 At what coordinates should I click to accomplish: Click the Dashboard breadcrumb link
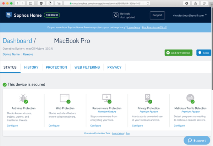17,41
